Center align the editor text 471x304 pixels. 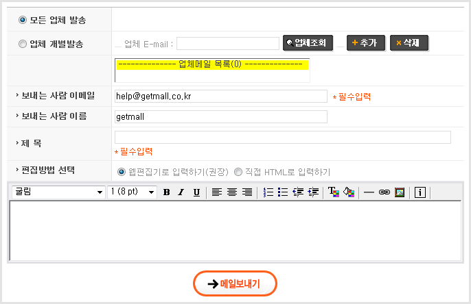(231, 192)
